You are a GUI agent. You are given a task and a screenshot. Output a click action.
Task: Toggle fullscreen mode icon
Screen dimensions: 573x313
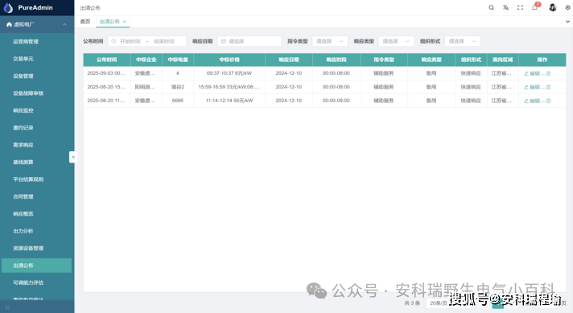(520, 8)
